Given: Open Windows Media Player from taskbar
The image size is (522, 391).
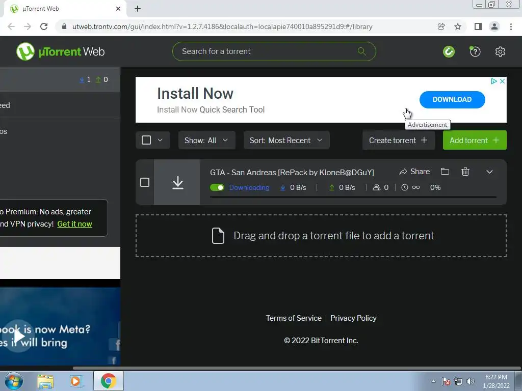Looking at the screenshot, I should (x=75, y=381).
